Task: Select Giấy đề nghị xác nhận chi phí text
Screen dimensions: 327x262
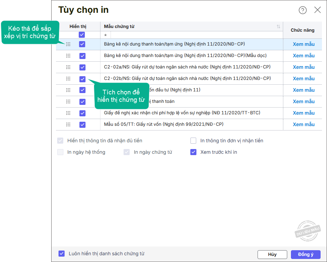Action: [182, 113]
